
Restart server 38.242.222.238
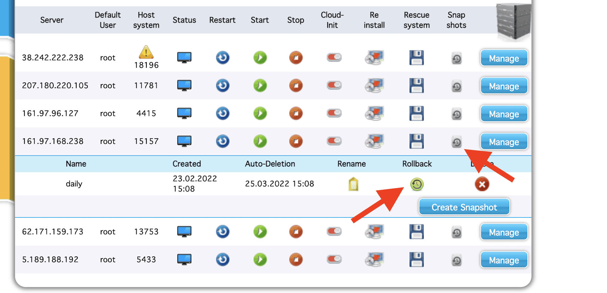click(222, 58)
